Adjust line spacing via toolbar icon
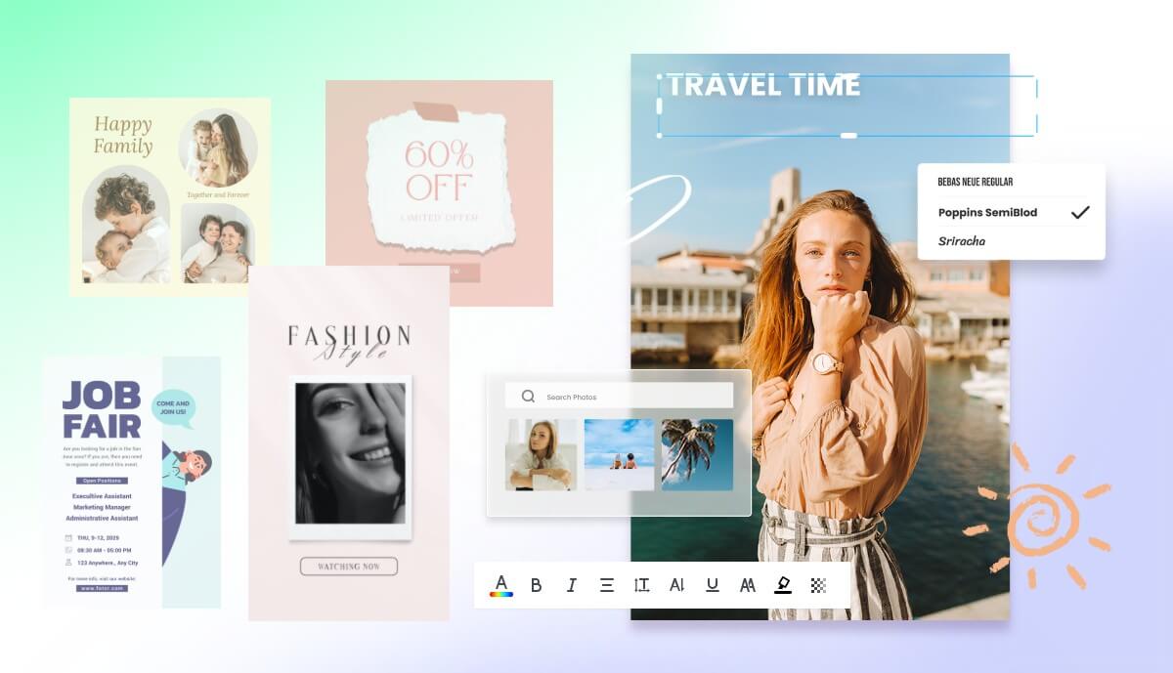 coord(641,585)
